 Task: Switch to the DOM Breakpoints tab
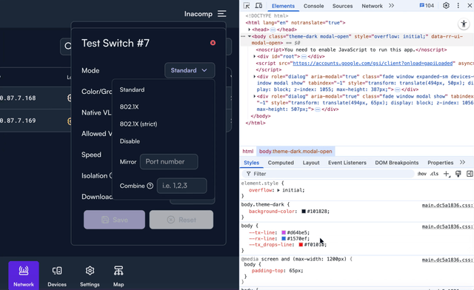point(397,163)
